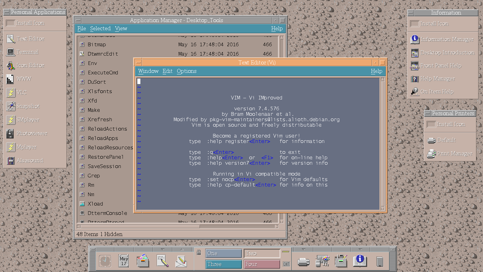Screen dimensions: 483x272
Task: Click right arrow of Application Manager horizontal scrollbar
Action: (277, 226)
